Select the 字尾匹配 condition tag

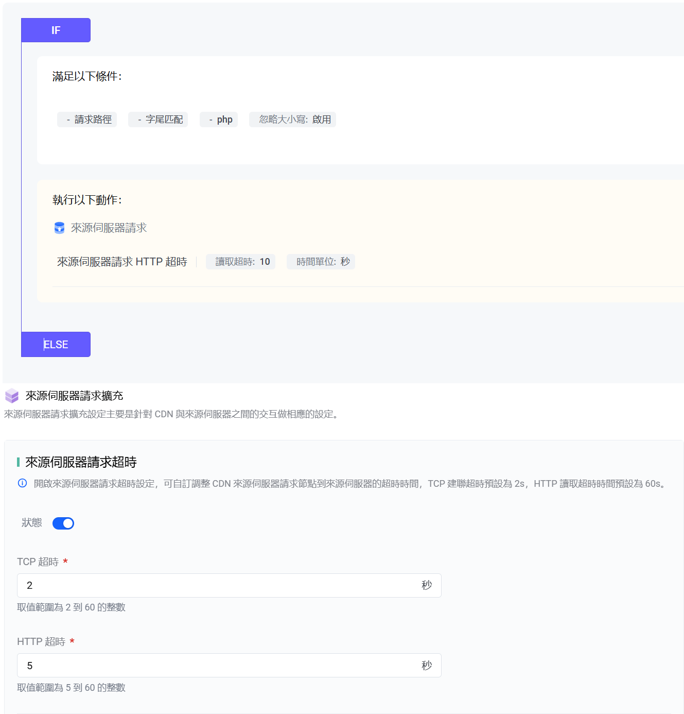pos(158,120)
